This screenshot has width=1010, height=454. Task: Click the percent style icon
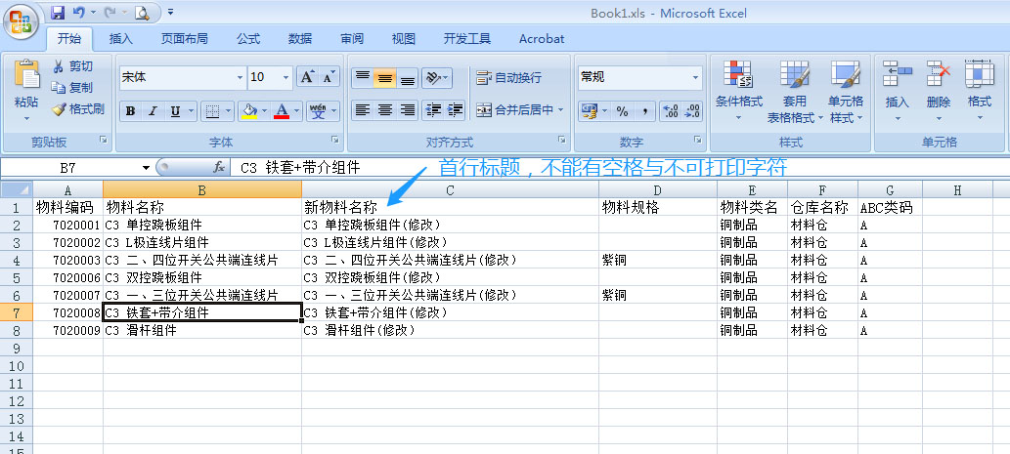pyautogui.click(x=621, y=110)
